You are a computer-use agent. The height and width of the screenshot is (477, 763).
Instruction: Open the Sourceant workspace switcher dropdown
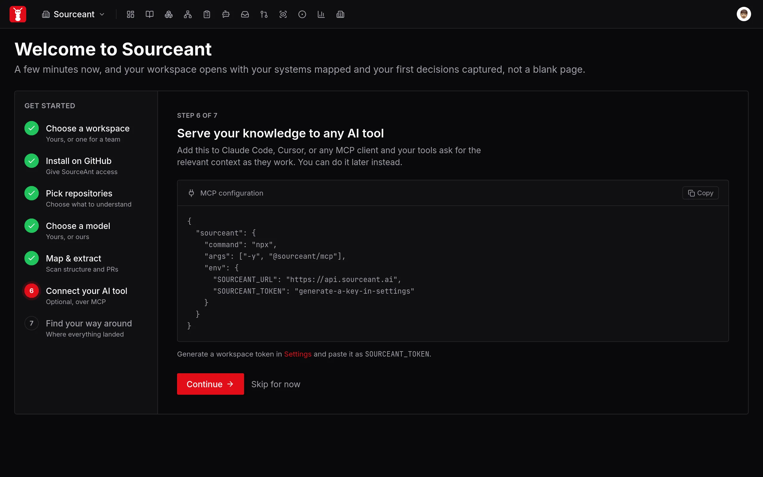point(73,14)
